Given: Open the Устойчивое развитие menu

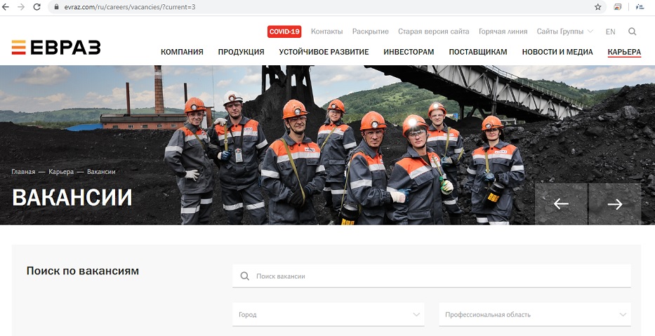Looking at the screenshot, I should [x=324, y=52].
